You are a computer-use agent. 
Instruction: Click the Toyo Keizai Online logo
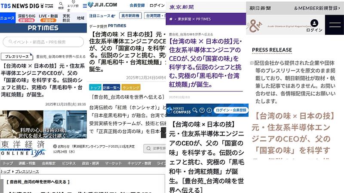pyautogui.click(x=23, y=149)
